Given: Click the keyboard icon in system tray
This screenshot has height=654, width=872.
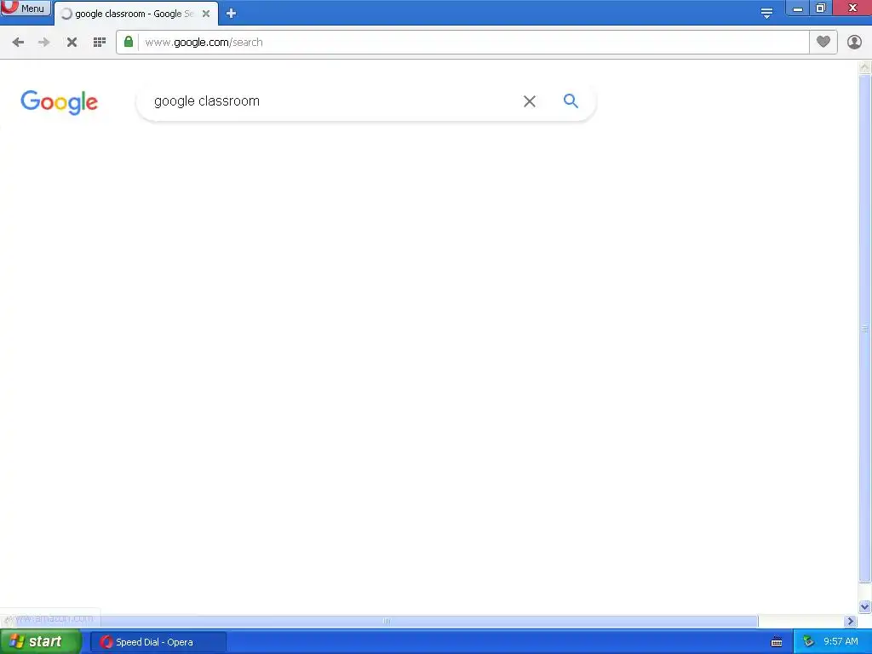Looking at the screenshot, I should point(777,642).
